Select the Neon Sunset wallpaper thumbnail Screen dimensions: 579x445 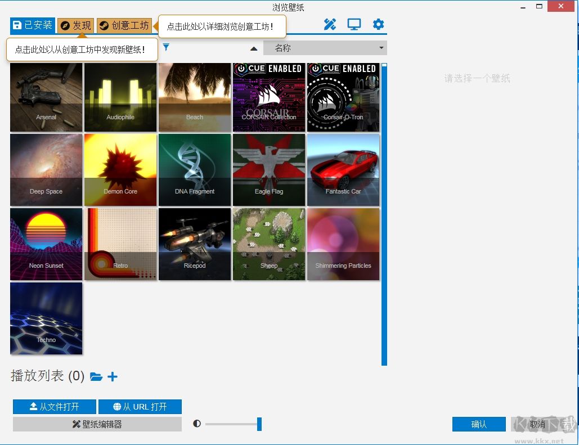click(46, 244)
